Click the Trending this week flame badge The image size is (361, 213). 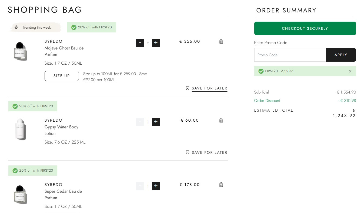tap(34, 27)
